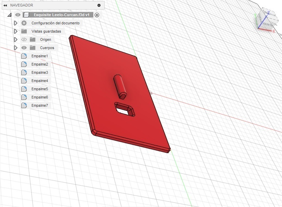
Task: Select the Exquisite Leelo-Curcan.f3d v1 label
Action: (x=61, y=15)
